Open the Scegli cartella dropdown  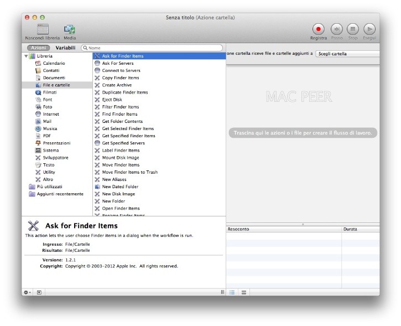tap(348, 54)
